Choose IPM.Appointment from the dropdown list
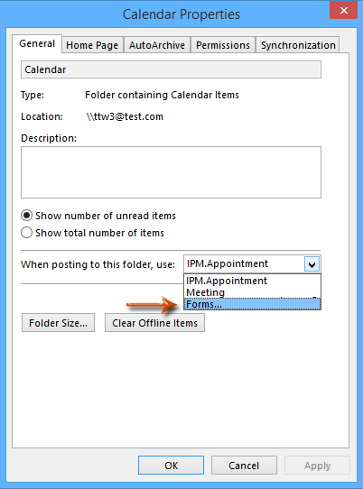Screen dimensions: 363x489 coord(252,281)
